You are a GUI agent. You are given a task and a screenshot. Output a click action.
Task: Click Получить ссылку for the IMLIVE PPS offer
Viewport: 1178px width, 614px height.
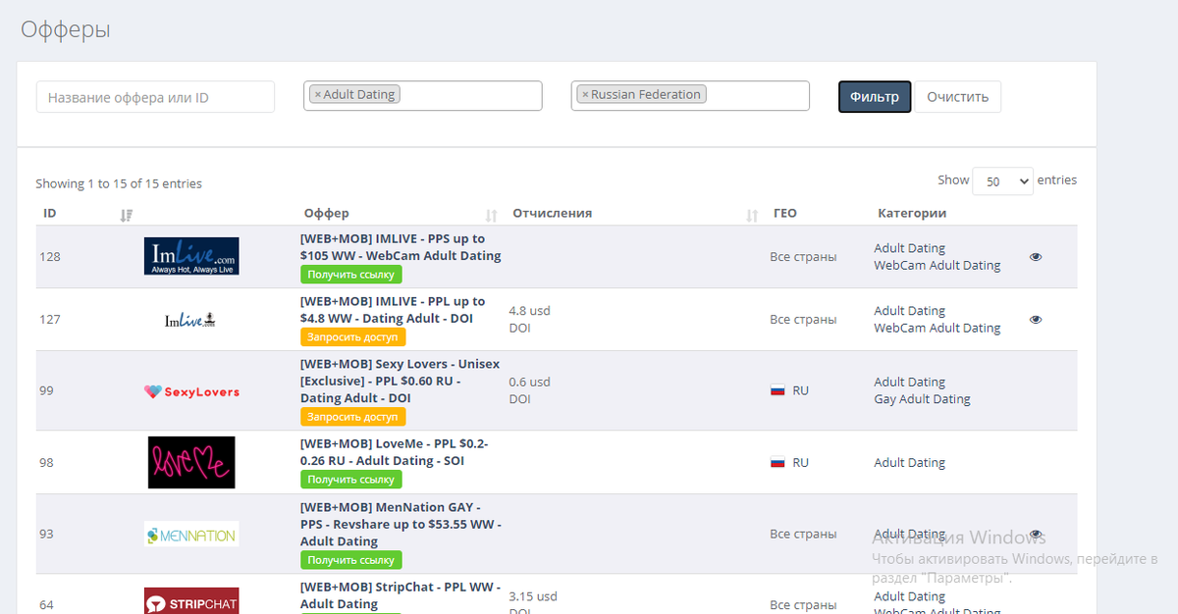350,275
